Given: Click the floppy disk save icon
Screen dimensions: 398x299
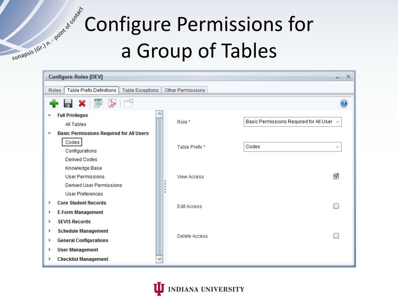Looking at the screenshot, I should pos(68,104).
